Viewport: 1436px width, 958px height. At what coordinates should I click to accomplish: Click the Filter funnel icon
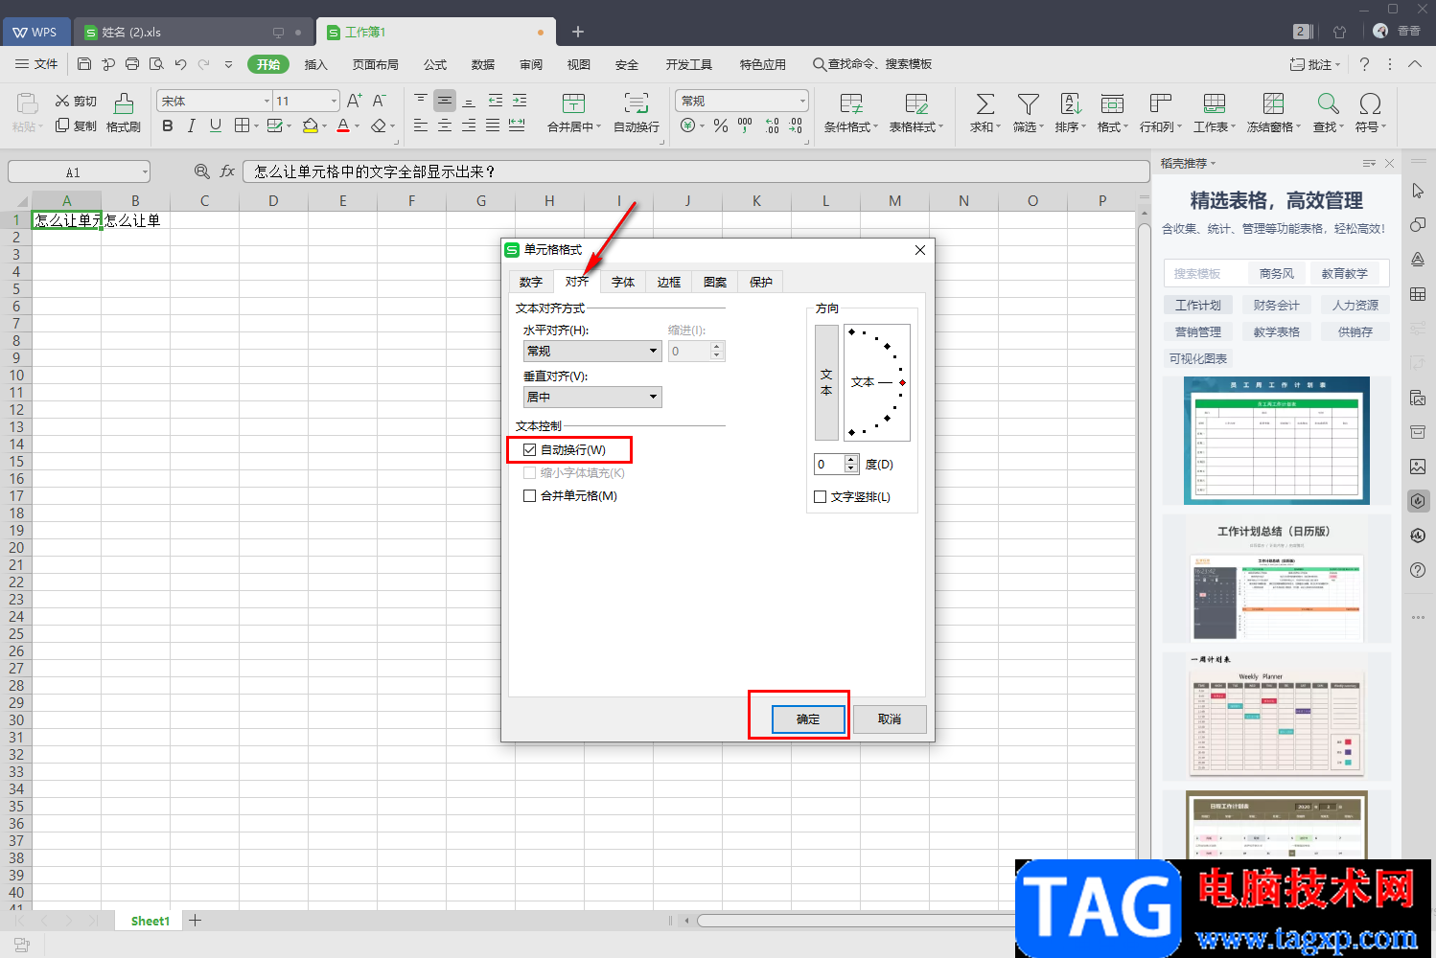(1028, 103)
